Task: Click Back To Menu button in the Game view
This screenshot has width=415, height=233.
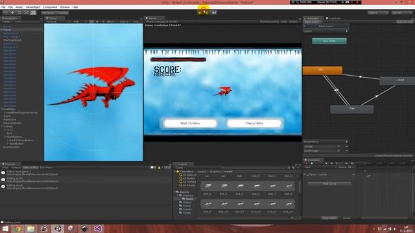Action: [190, 124]
